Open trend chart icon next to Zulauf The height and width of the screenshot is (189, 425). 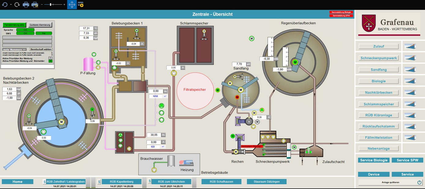tap(410, 46)
